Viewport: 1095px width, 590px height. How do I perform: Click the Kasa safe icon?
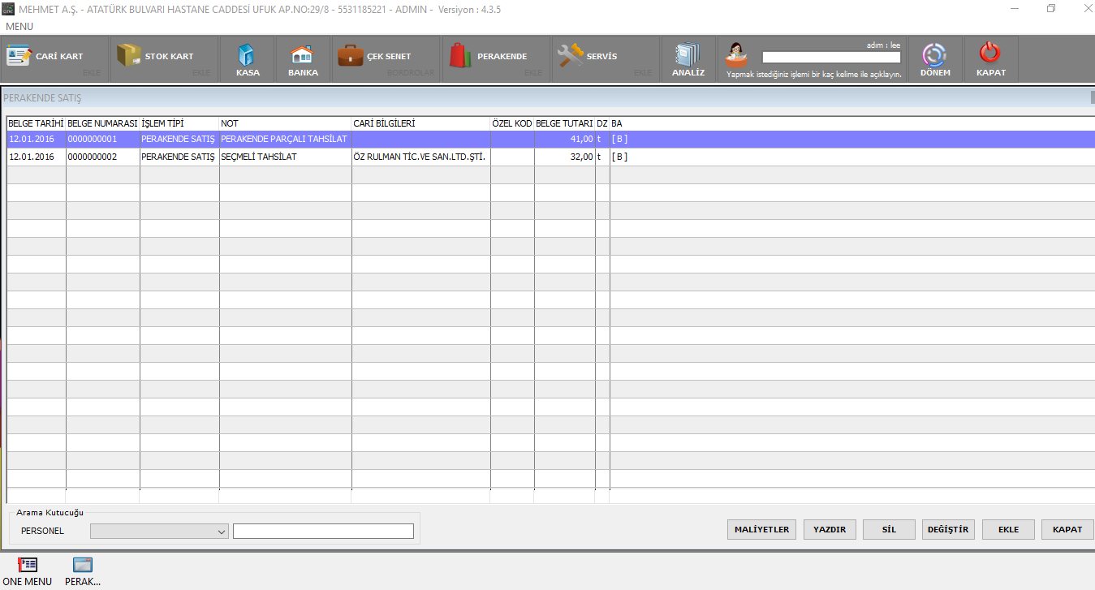(247, 54)
